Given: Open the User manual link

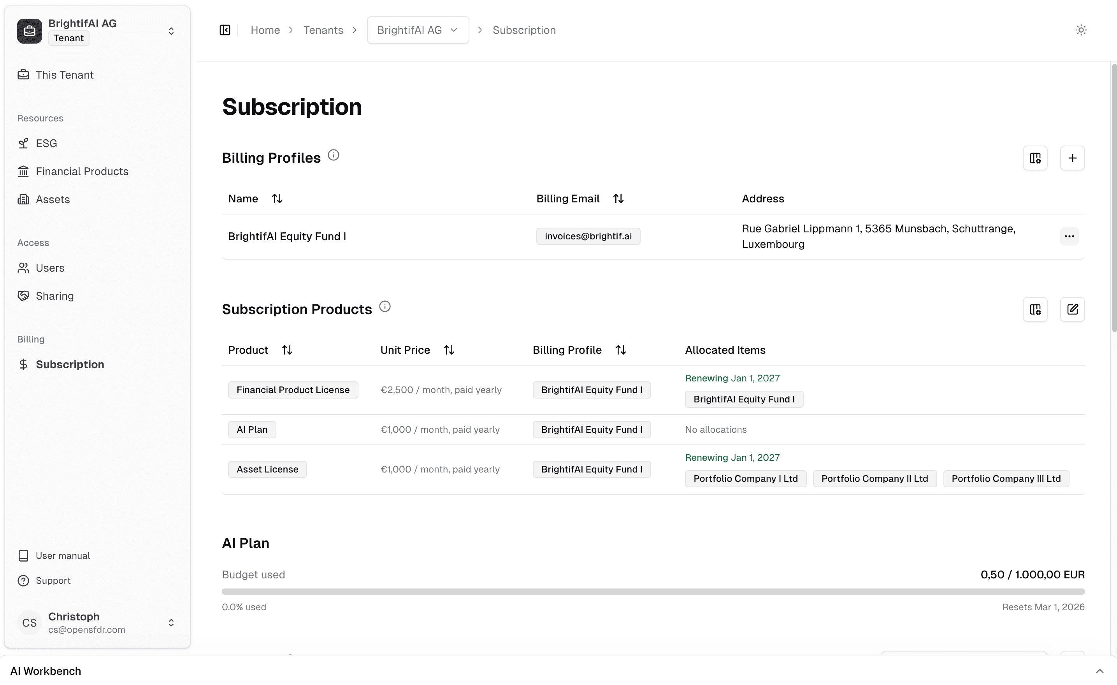Looking at the screenshot, I should [63, 555].
